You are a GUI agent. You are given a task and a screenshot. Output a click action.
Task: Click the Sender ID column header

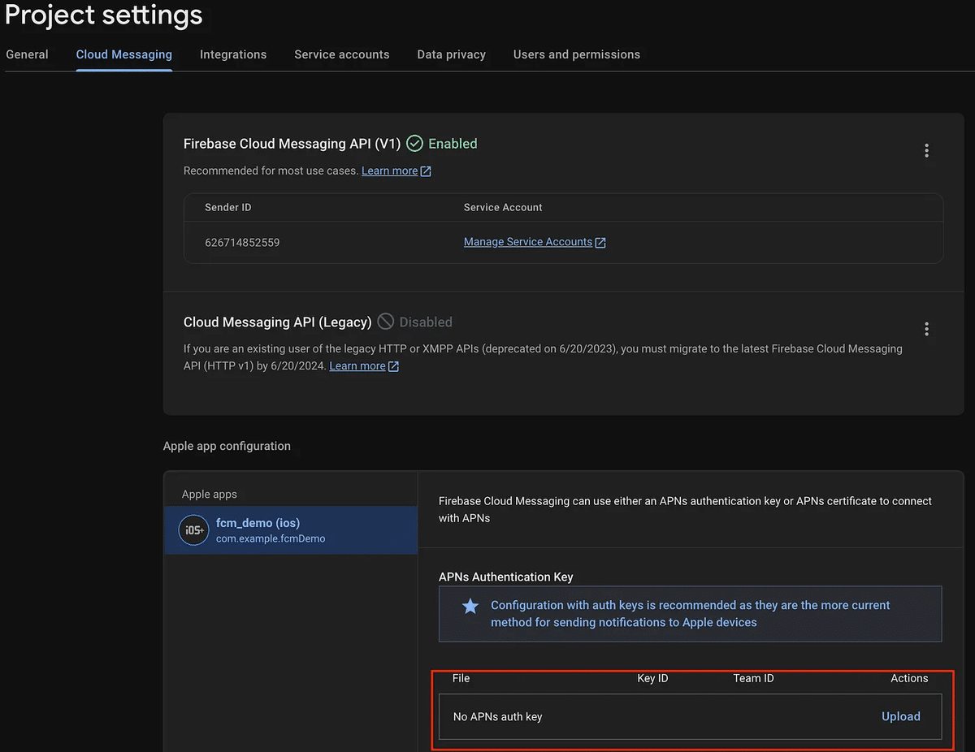tap(228, 207)
